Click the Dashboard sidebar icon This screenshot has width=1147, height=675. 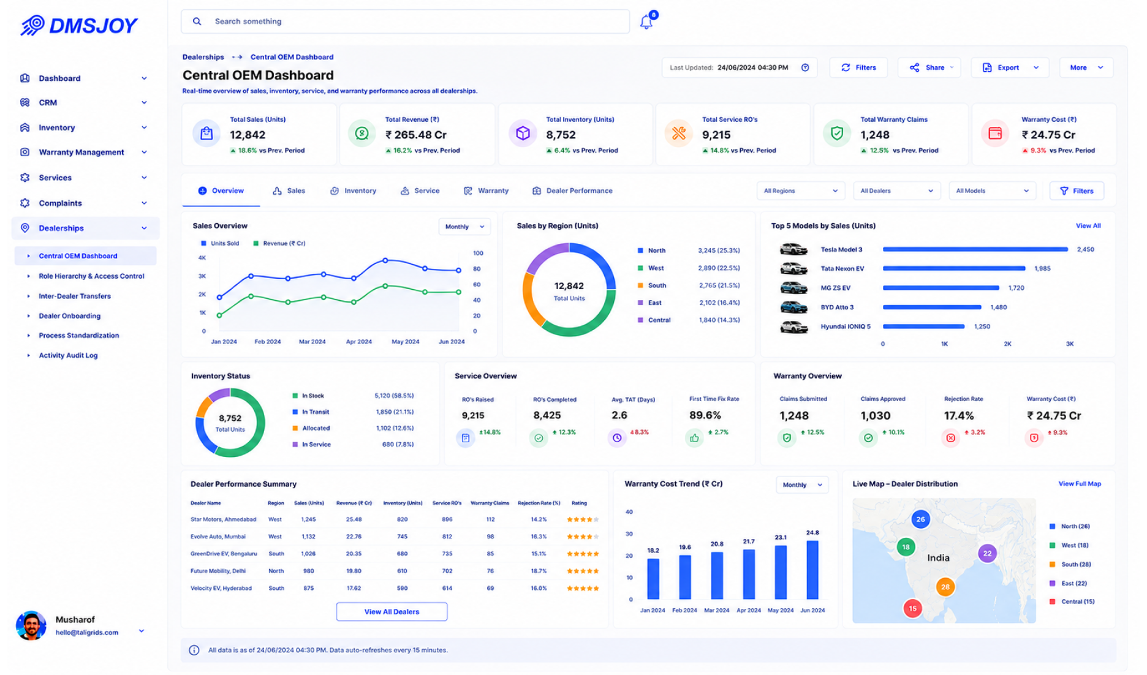(x=25, y=78)
